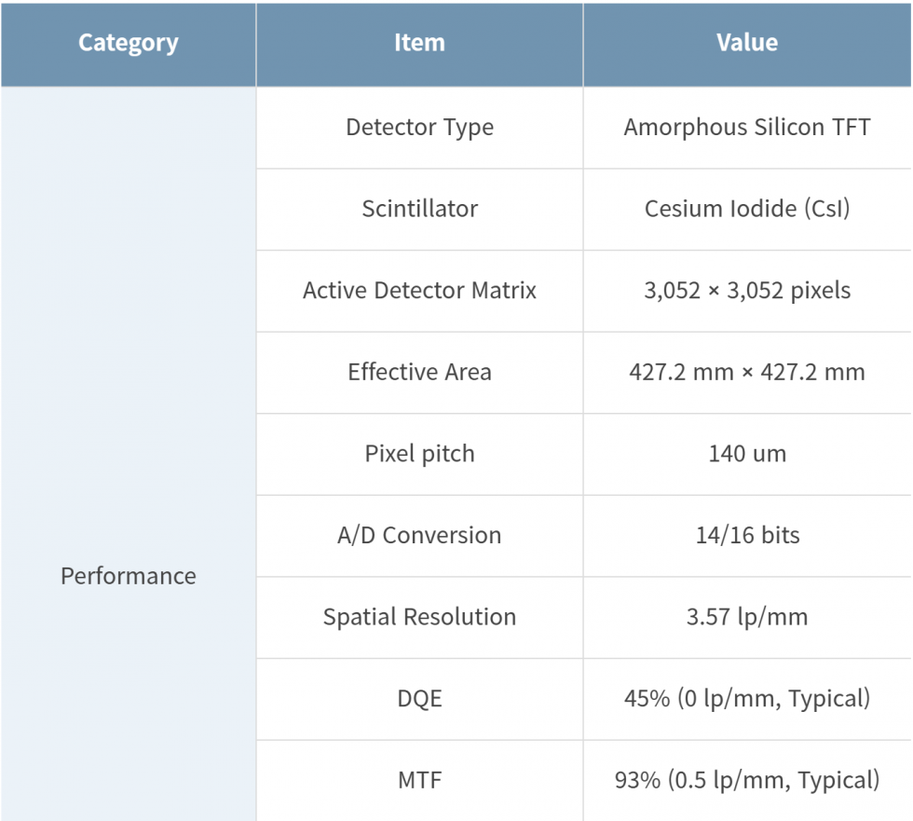The image size is (913, 821).
Task: Select the Performance category cell
Action: [x=128, y=576]
